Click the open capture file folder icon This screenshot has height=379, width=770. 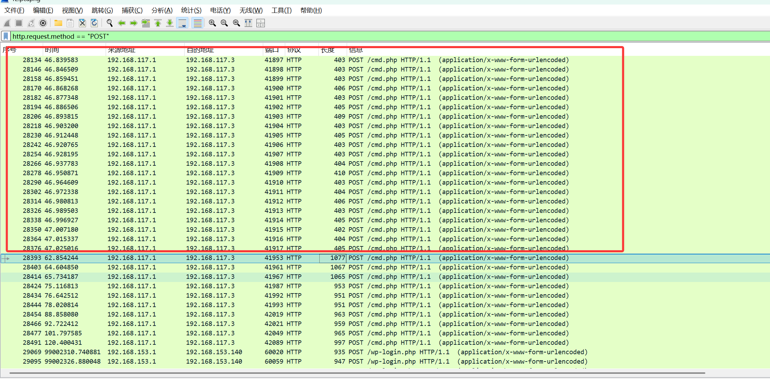58,23
